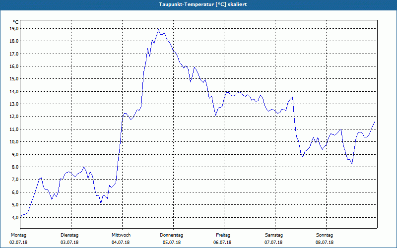Image resolution: width=397 pixels, height=248 pixels.
Task: Click the 07.07.18 date label
Action: 273,243
